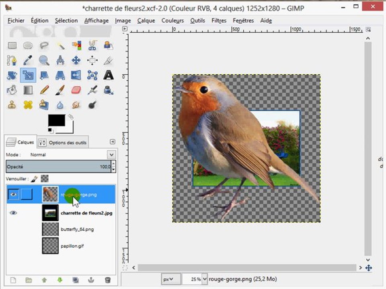The width and height of the screenshot is (386, 289).
Task: Select the Move tool
Action: 76,60
